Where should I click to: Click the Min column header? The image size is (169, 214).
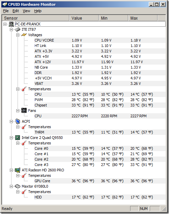113,18
